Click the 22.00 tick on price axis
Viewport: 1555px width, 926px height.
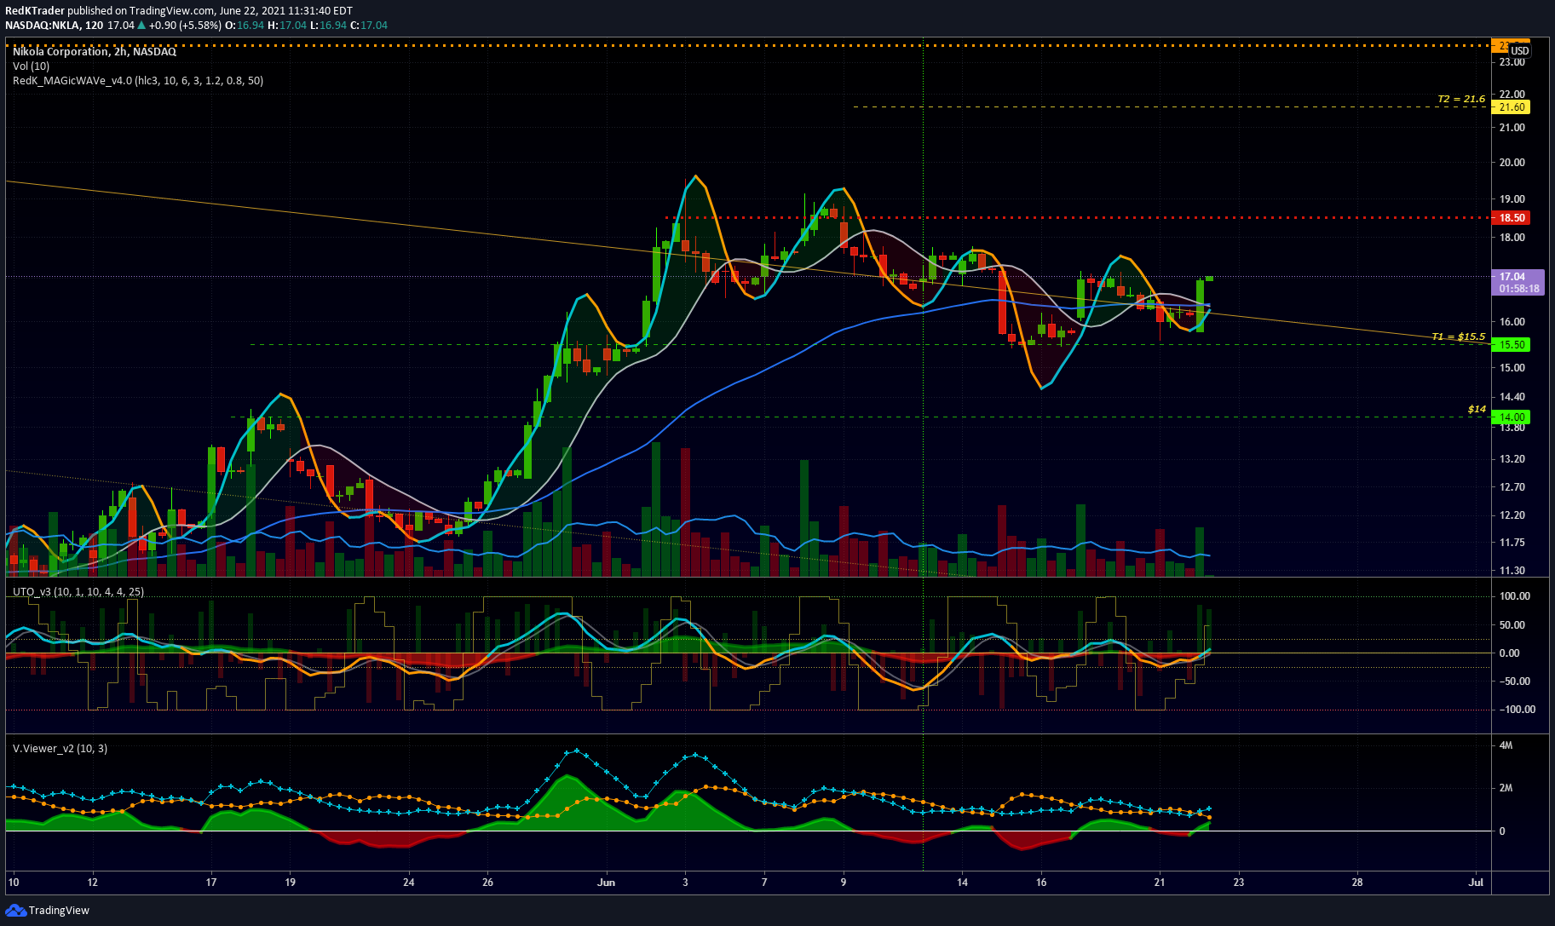coord(1512,95)
